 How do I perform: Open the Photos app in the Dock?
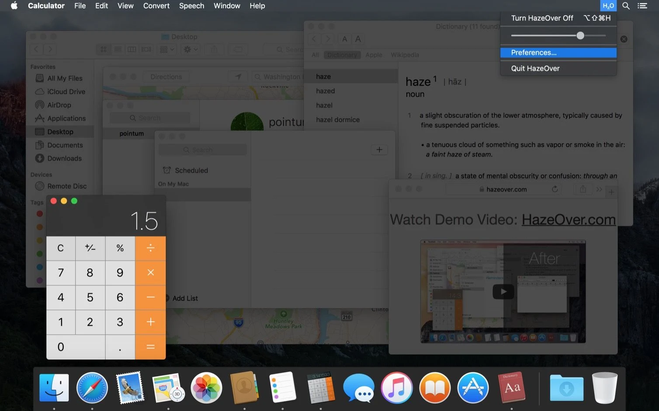206,388
